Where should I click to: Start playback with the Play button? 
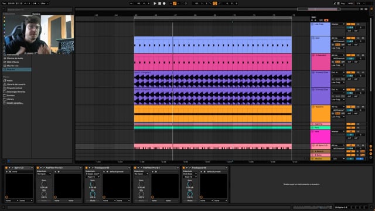[155, 4]
